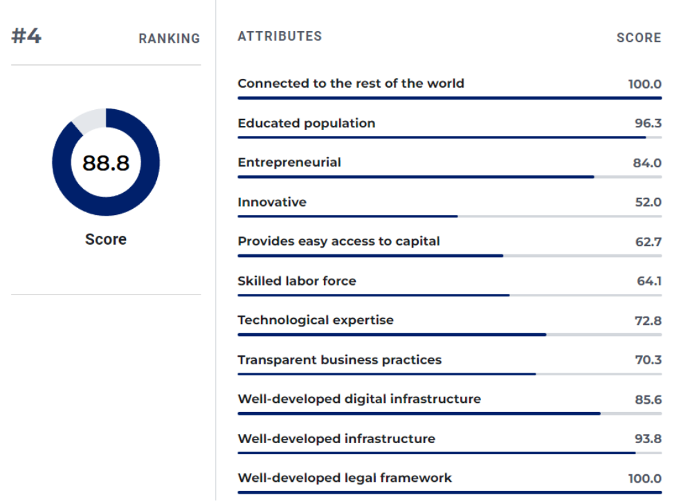Select the 'Entrepreneurial' attribute label
The image size is (690, 504).
289,162
